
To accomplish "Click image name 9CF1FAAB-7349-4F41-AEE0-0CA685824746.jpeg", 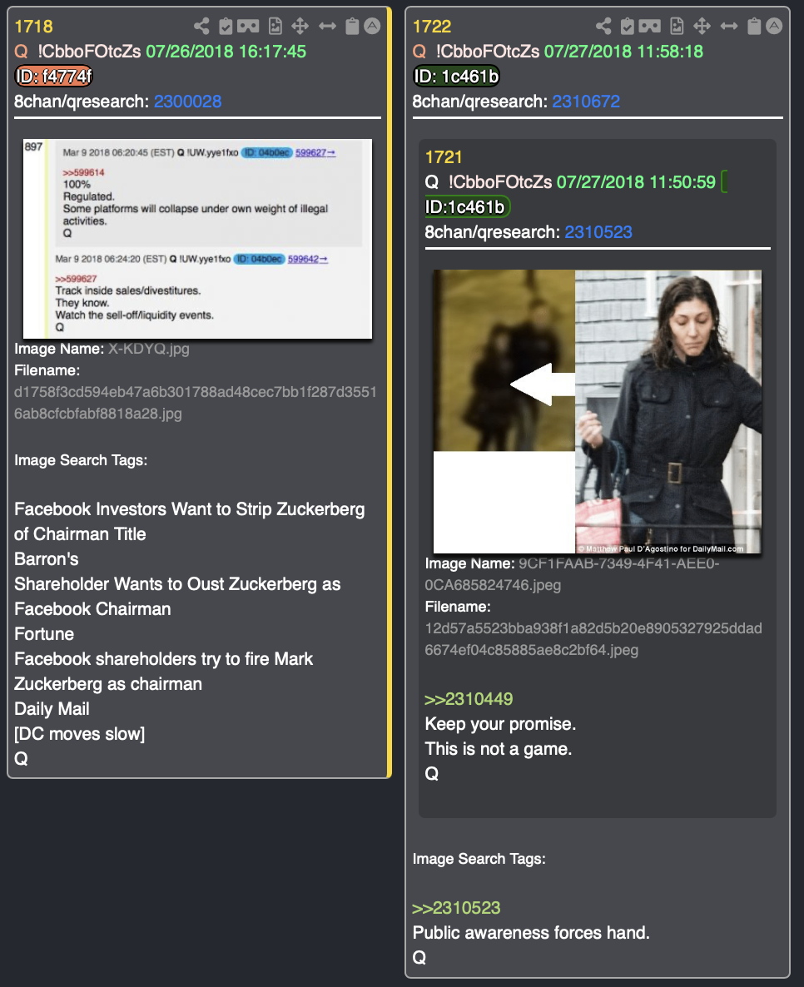I will pos(572,574).
